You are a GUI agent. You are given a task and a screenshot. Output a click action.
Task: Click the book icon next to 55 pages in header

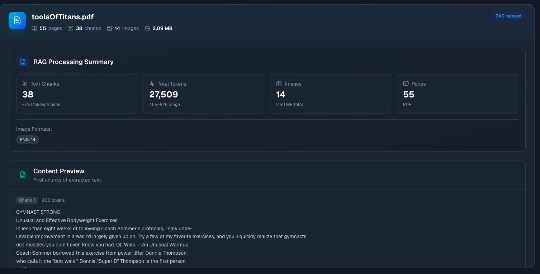pos(34,28)
